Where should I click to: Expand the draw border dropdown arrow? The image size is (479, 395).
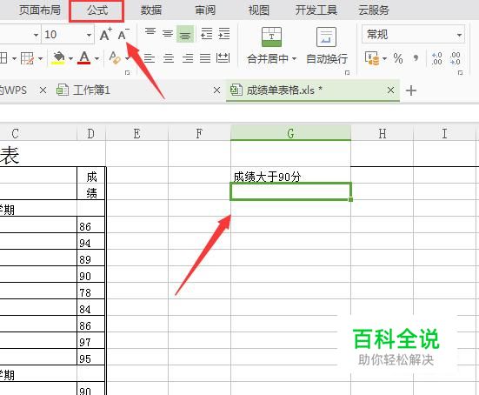coord(40,58)
